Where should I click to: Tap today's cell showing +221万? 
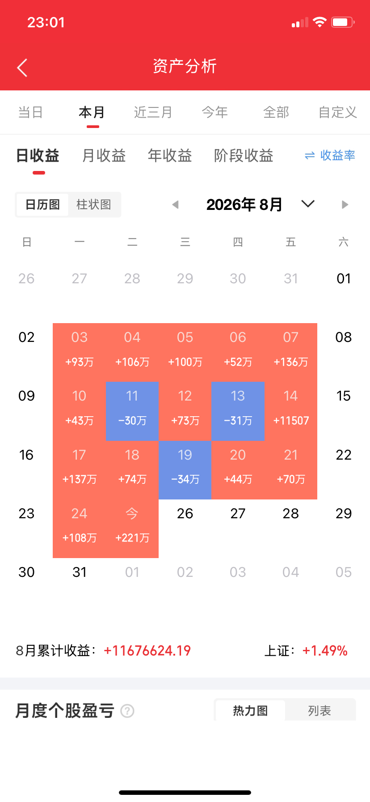click(x=132, y=529)
